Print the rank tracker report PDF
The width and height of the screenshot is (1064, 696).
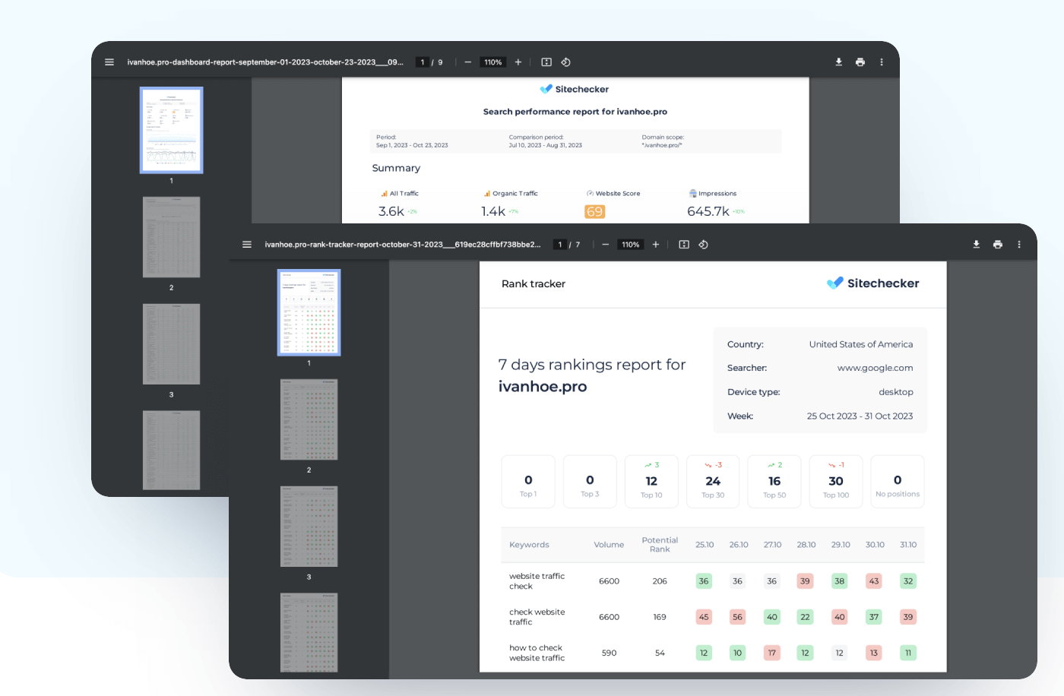click(x=998, y=245)
